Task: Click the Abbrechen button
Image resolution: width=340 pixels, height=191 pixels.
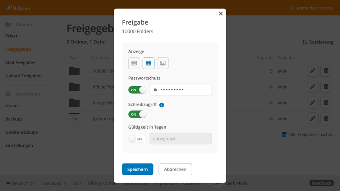Action: coord(175,169)
